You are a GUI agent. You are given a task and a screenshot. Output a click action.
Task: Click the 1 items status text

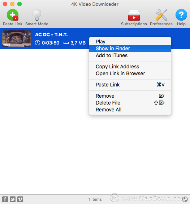pos(95,199)
